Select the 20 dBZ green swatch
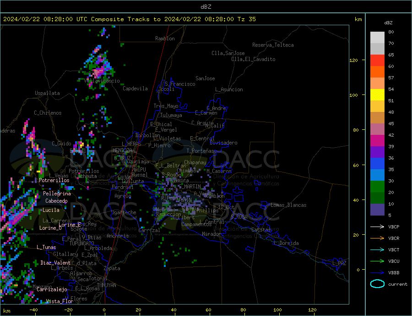This screenshot has width=412, height=316. point(377,187)
